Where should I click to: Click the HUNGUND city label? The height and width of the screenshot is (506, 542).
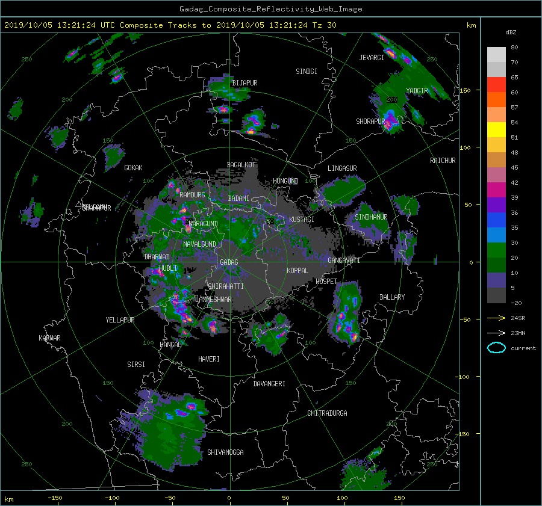coord(285,181)
